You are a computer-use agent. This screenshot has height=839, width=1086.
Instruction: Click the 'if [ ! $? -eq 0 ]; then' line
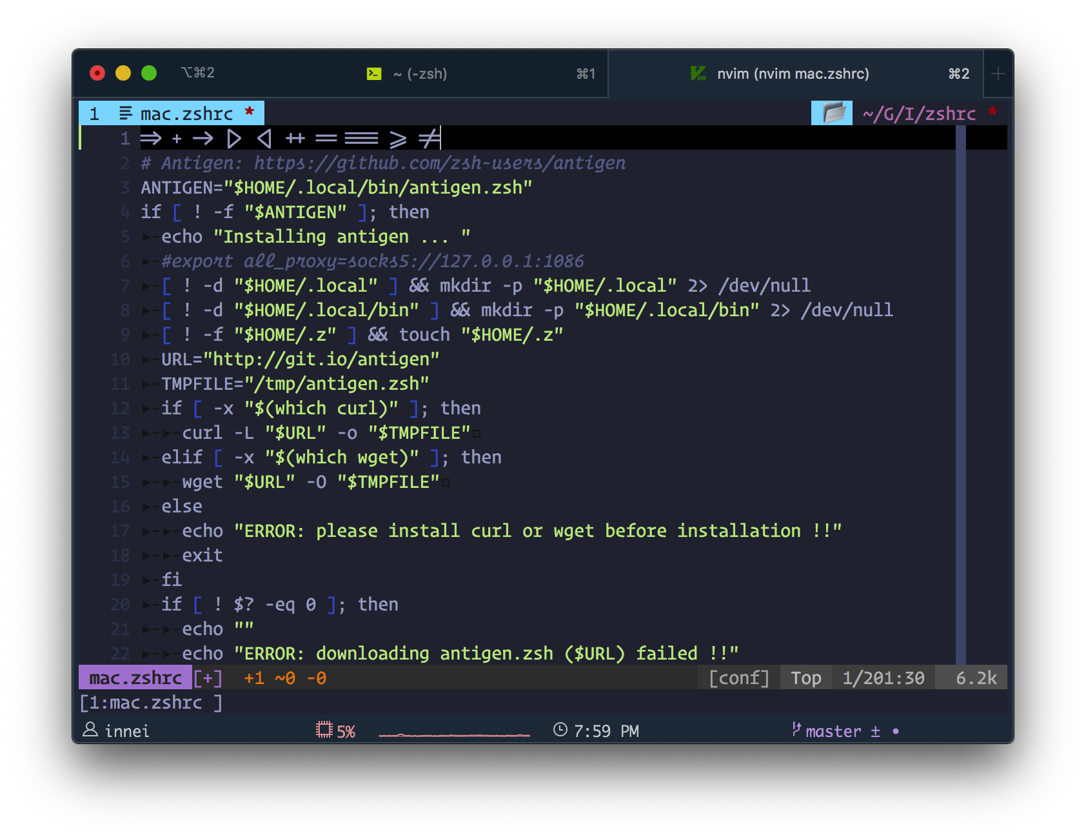point(280,605)
